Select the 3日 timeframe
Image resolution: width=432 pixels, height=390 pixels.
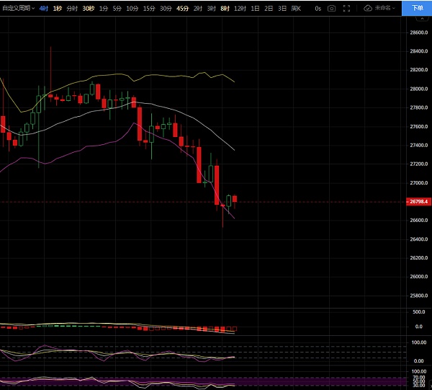tap(281, 8)
